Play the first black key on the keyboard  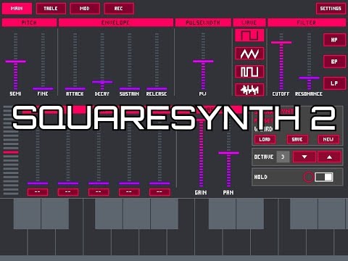tap(27, 214)
